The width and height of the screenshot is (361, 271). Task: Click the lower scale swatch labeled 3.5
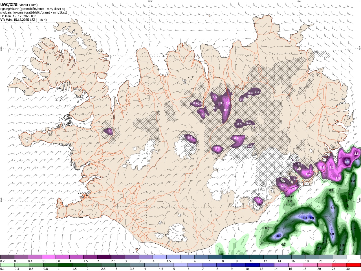137,265
